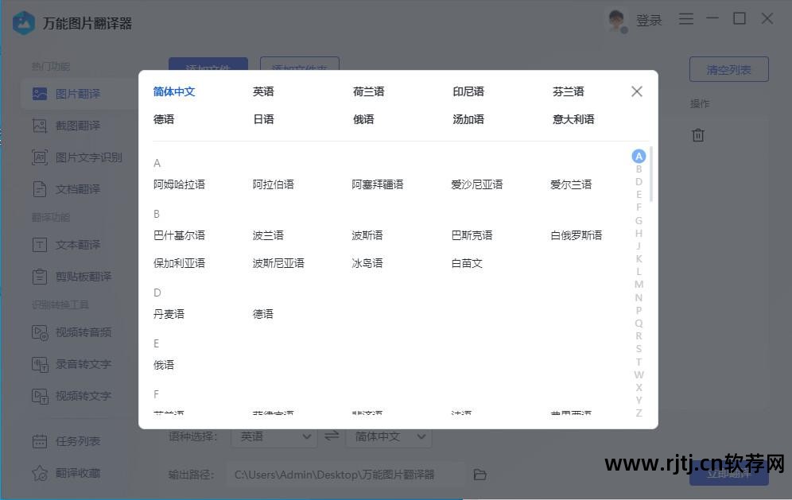Click the 清空列表 button
Screen dimensions: 792x500
tap(729, 69)
